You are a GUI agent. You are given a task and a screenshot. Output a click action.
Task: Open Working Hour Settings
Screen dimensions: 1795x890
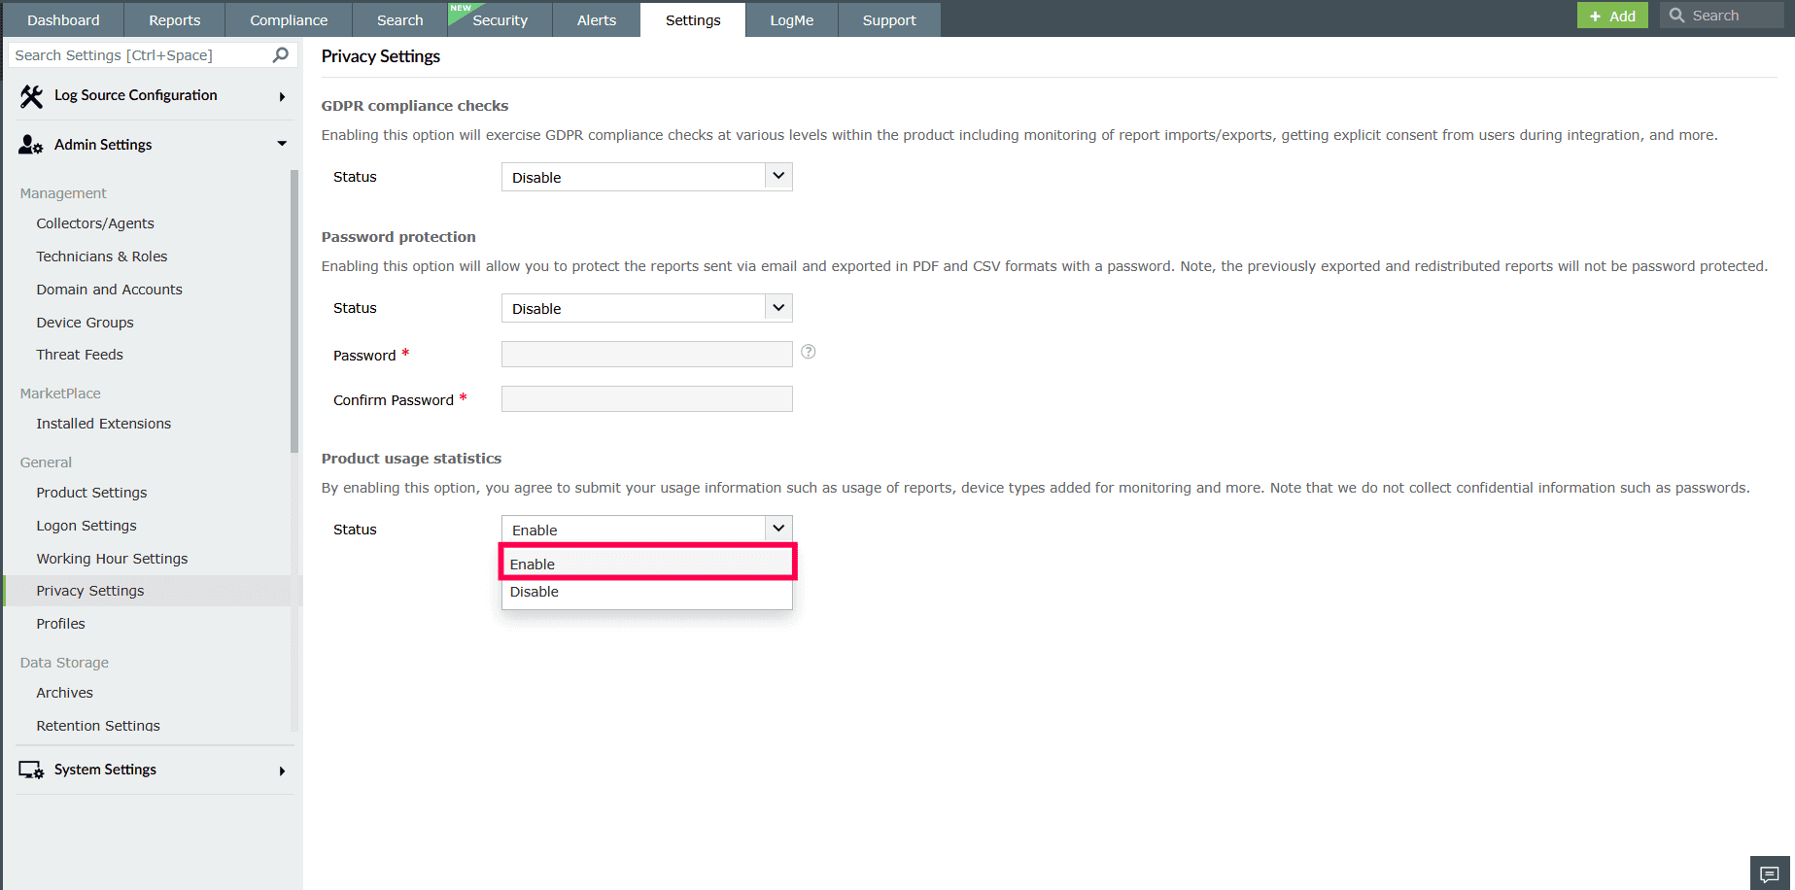(113, 559)
